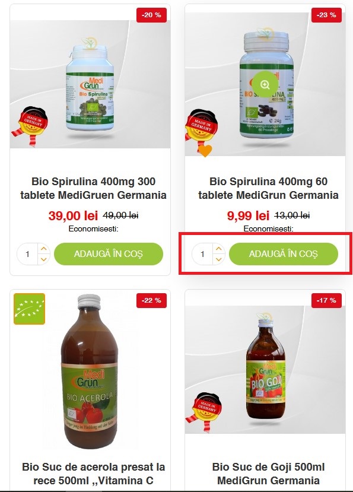The width and height of the screenshot is (353, 492).
Task: Click the green EU organic leaf badge
Action: pyautogui.click(x=30, y=309)
